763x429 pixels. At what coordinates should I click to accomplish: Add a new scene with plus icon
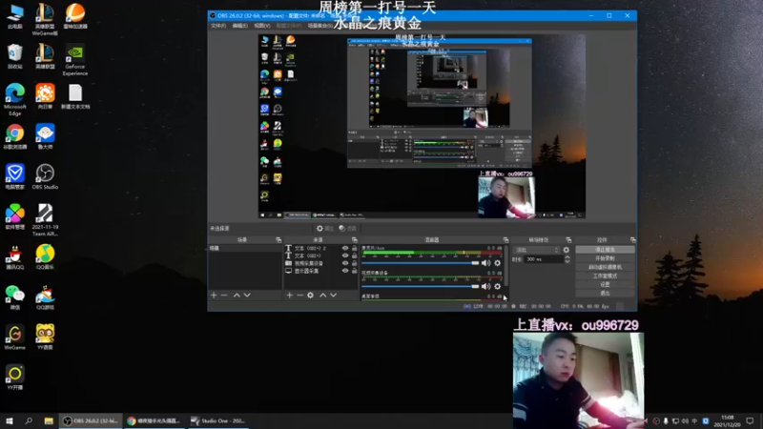(214, 295)
